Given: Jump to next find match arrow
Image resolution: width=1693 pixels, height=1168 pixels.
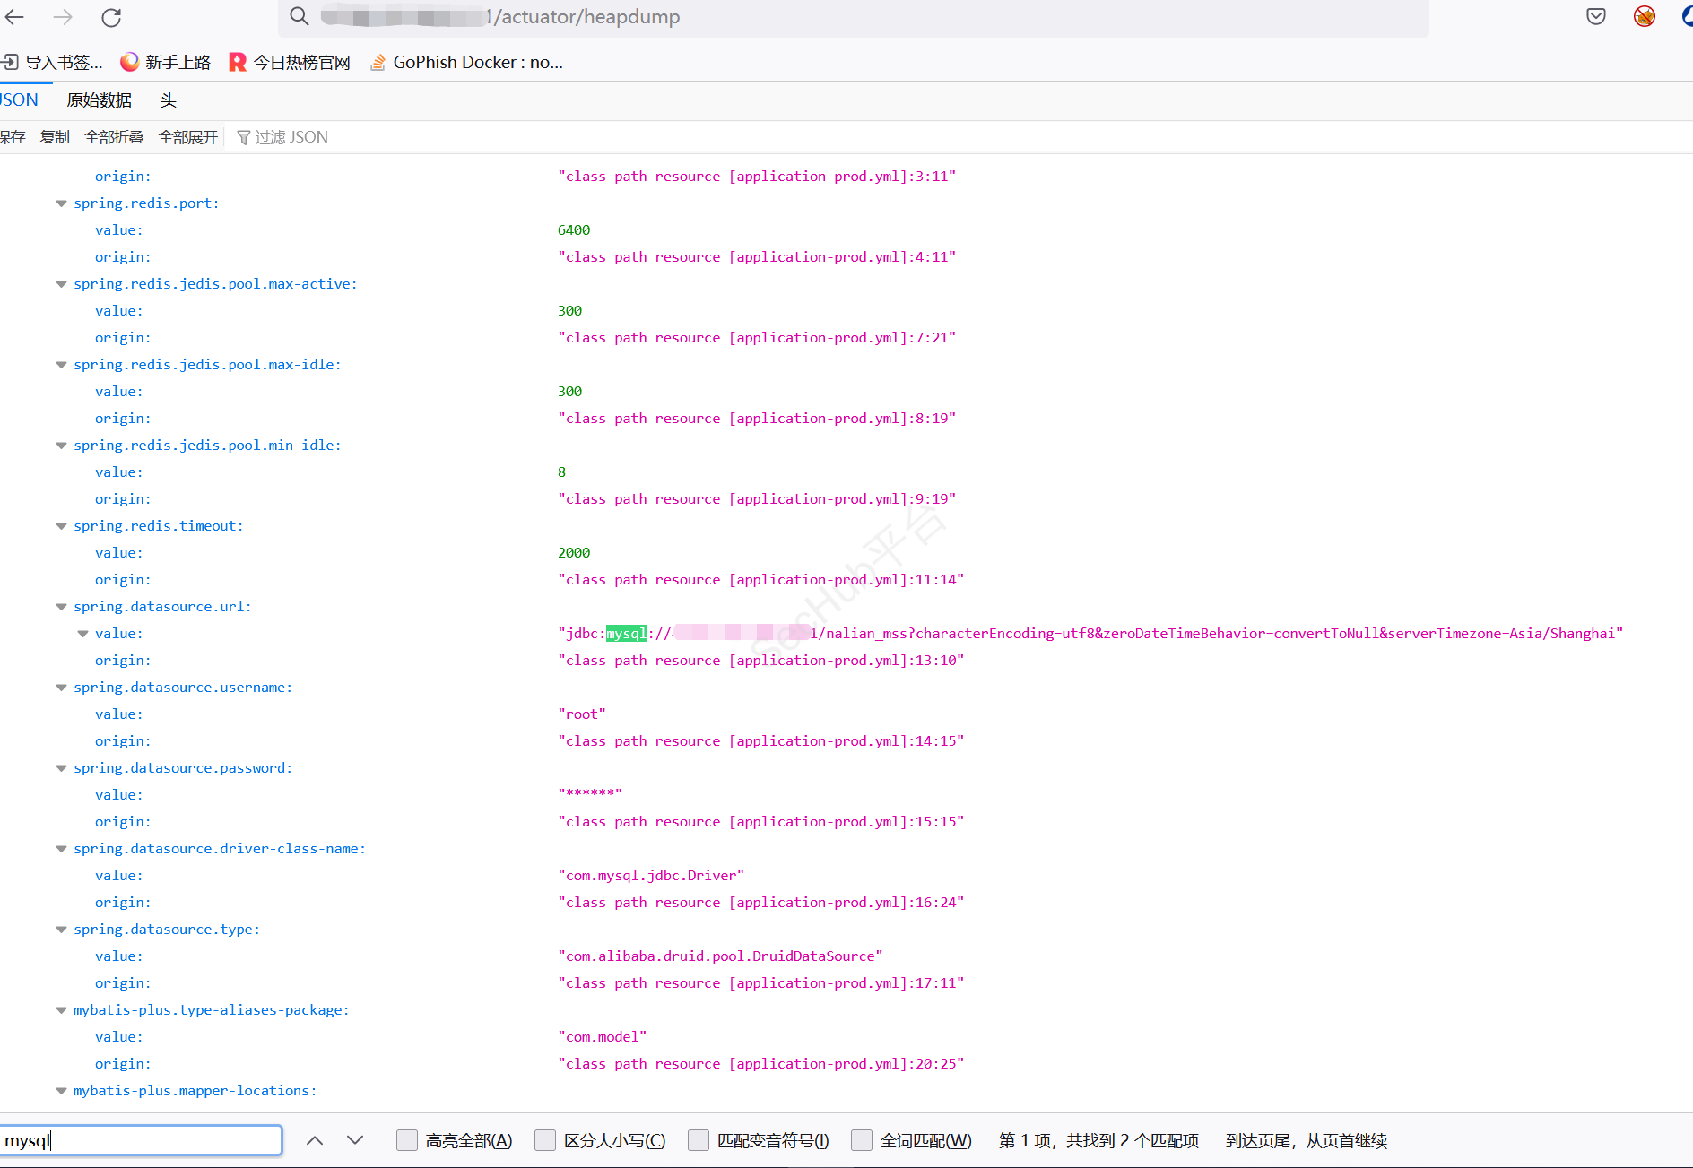Looking at the screenshot, I should click(355, 1140).
